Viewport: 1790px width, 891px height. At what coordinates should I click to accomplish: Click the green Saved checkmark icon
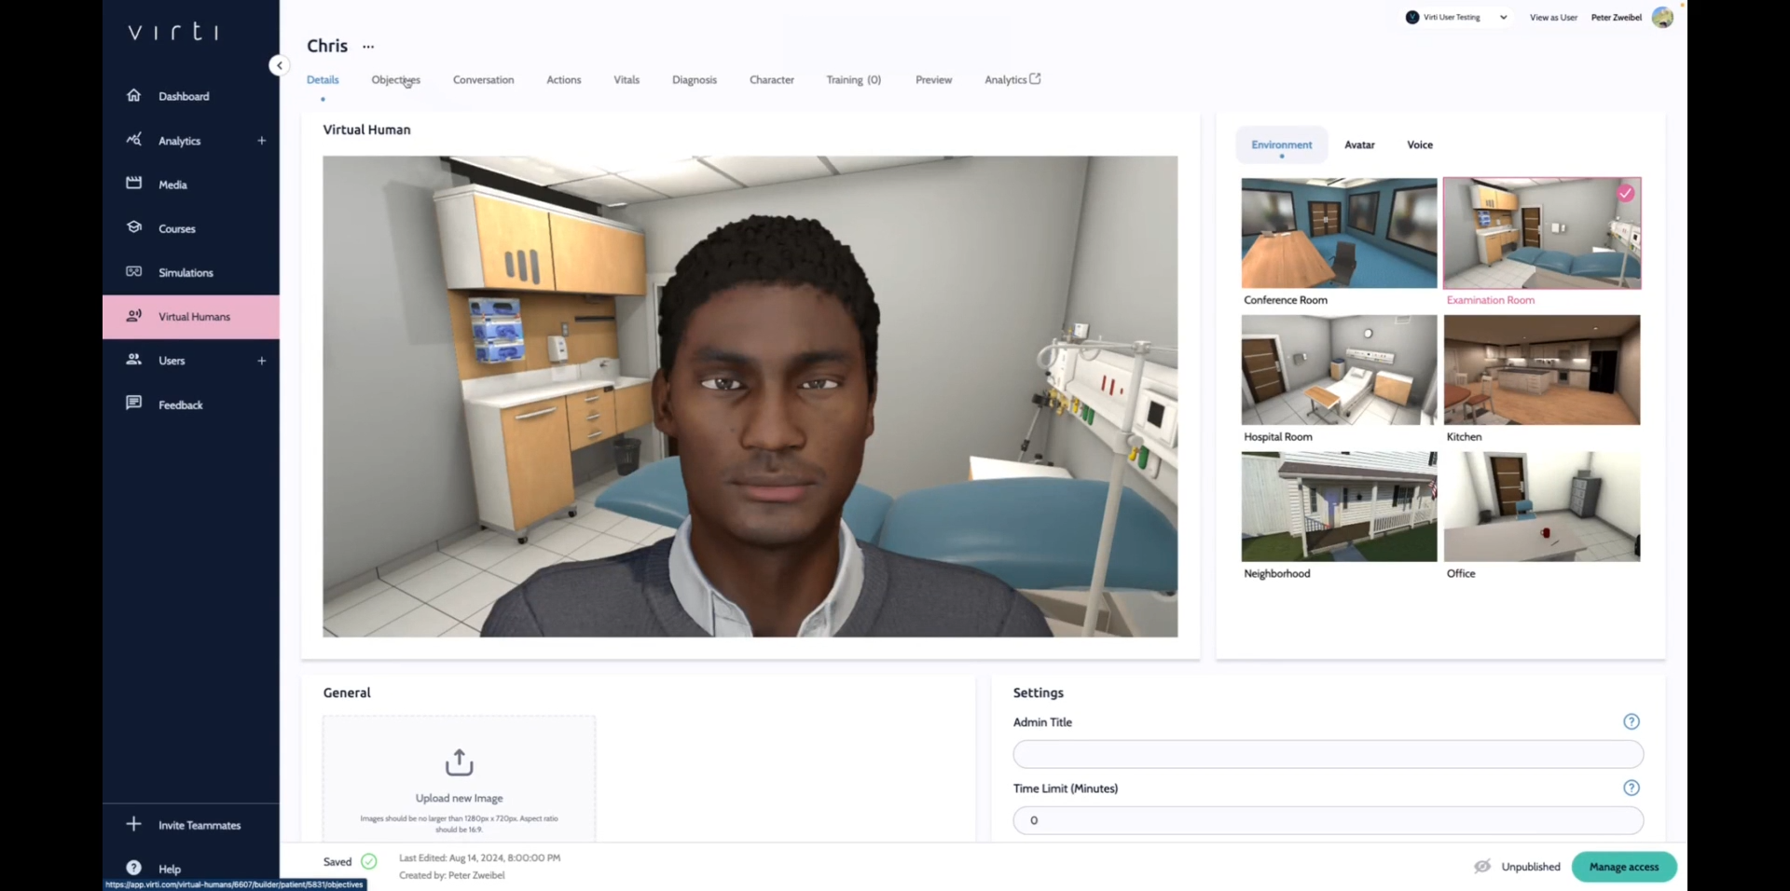coord(369,861)
